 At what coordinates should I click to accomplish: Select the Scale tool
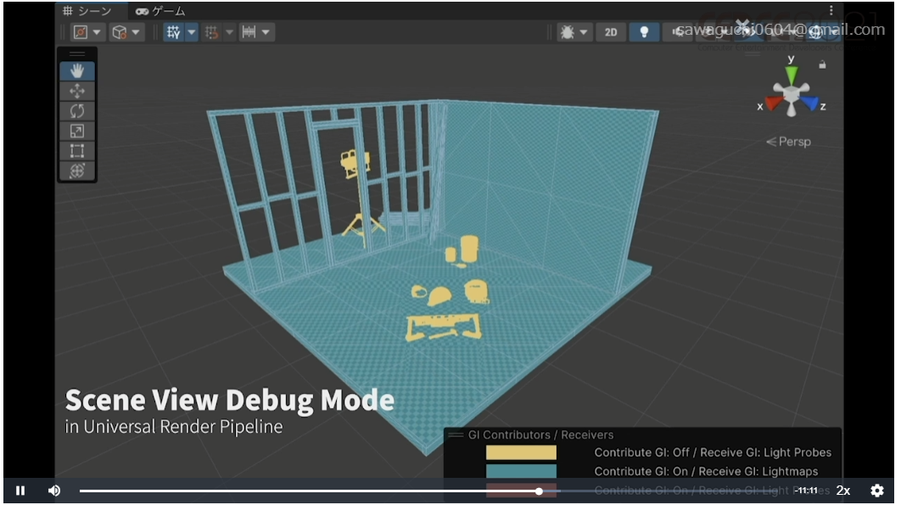pos(77,132)
